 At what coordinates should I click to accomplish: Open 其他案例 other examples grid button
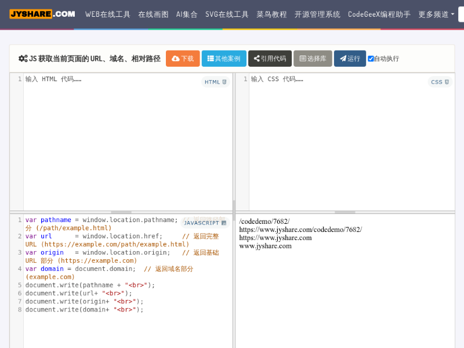(224, 59)
